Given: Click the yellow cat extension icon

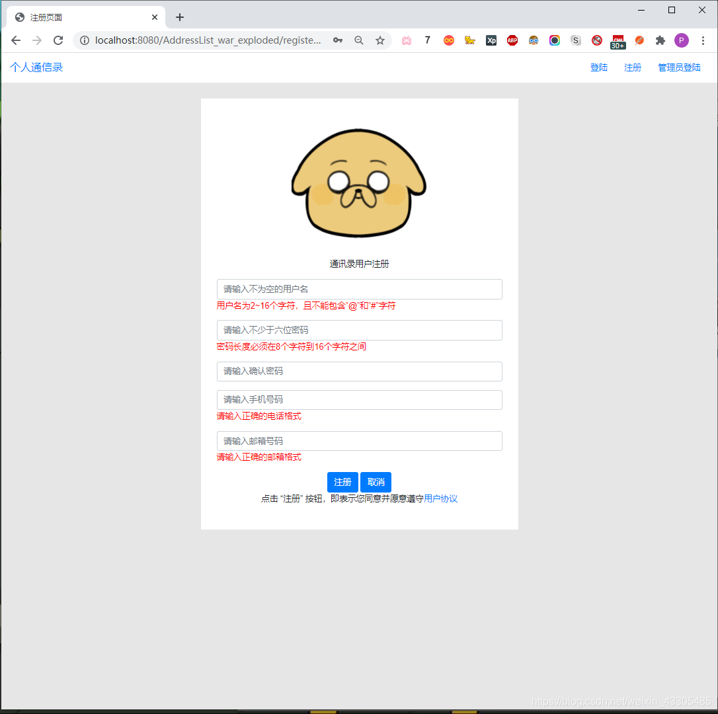Looking at the screenshot, I should (470, 40).
